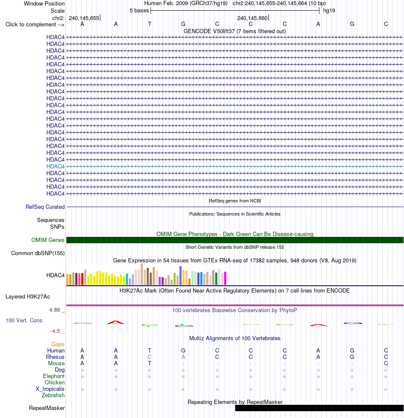Click the cyan bar in GTEx chart

point(127,279)
